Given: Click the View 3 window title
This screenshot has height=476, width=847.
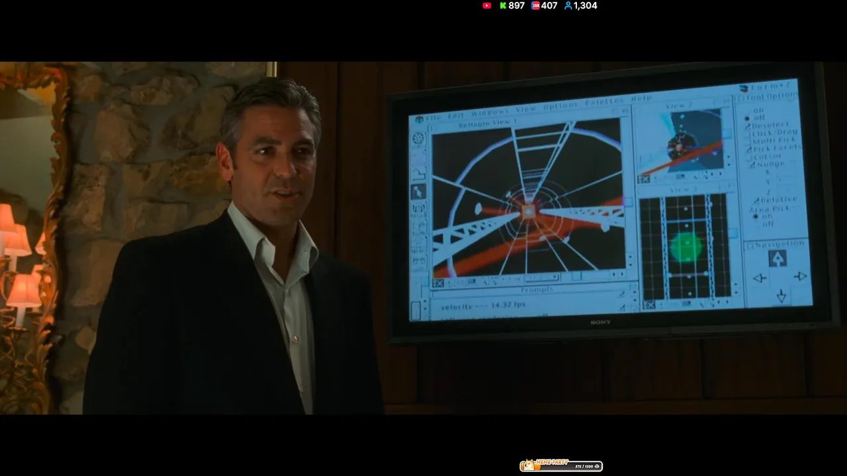Looking at the screenshot, I should click(x=684, y=190).
